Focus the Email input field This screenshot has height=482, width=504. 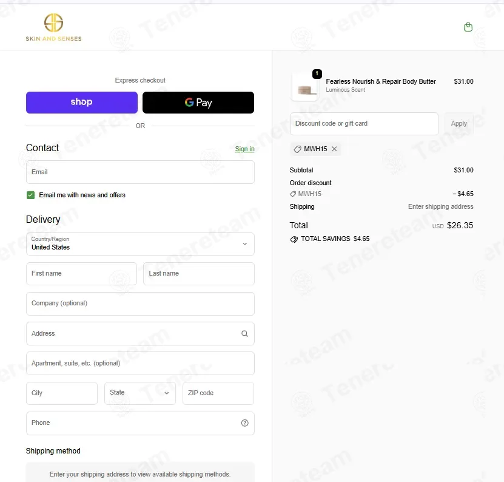coord(140,172)
